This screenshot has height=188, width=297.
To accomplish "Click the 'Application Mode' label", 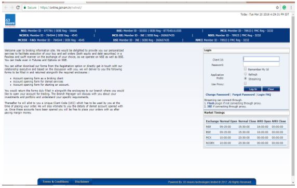I will pos(217,76).
